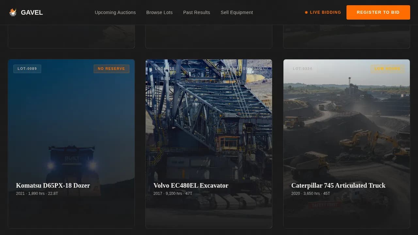Open Past Results
The width and height of the screenshot is (418, 235).
[x=197, y=12]
